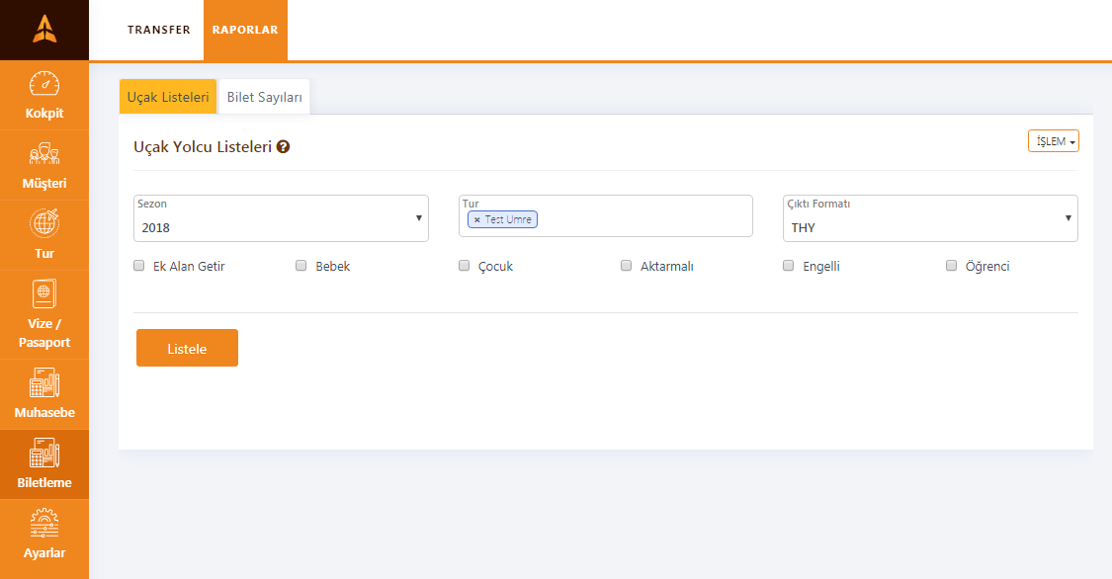Click the Biletleme sidebar icon
The image size is (1112, 579).
point(43,453)
